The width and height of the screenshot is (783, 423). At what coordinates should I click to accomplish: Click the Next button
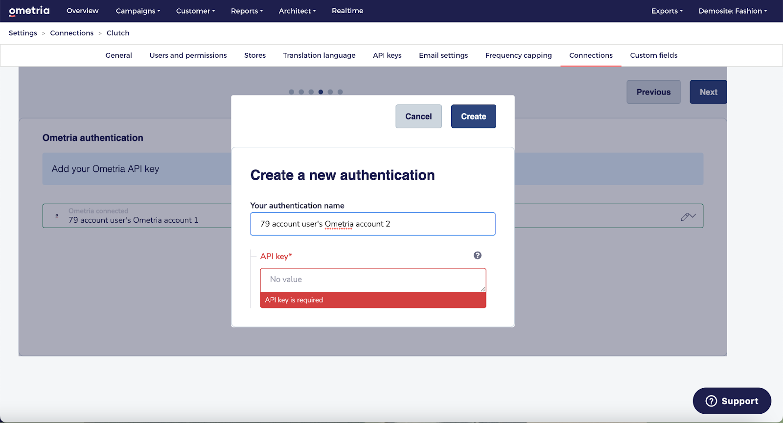tap(708, 92)
